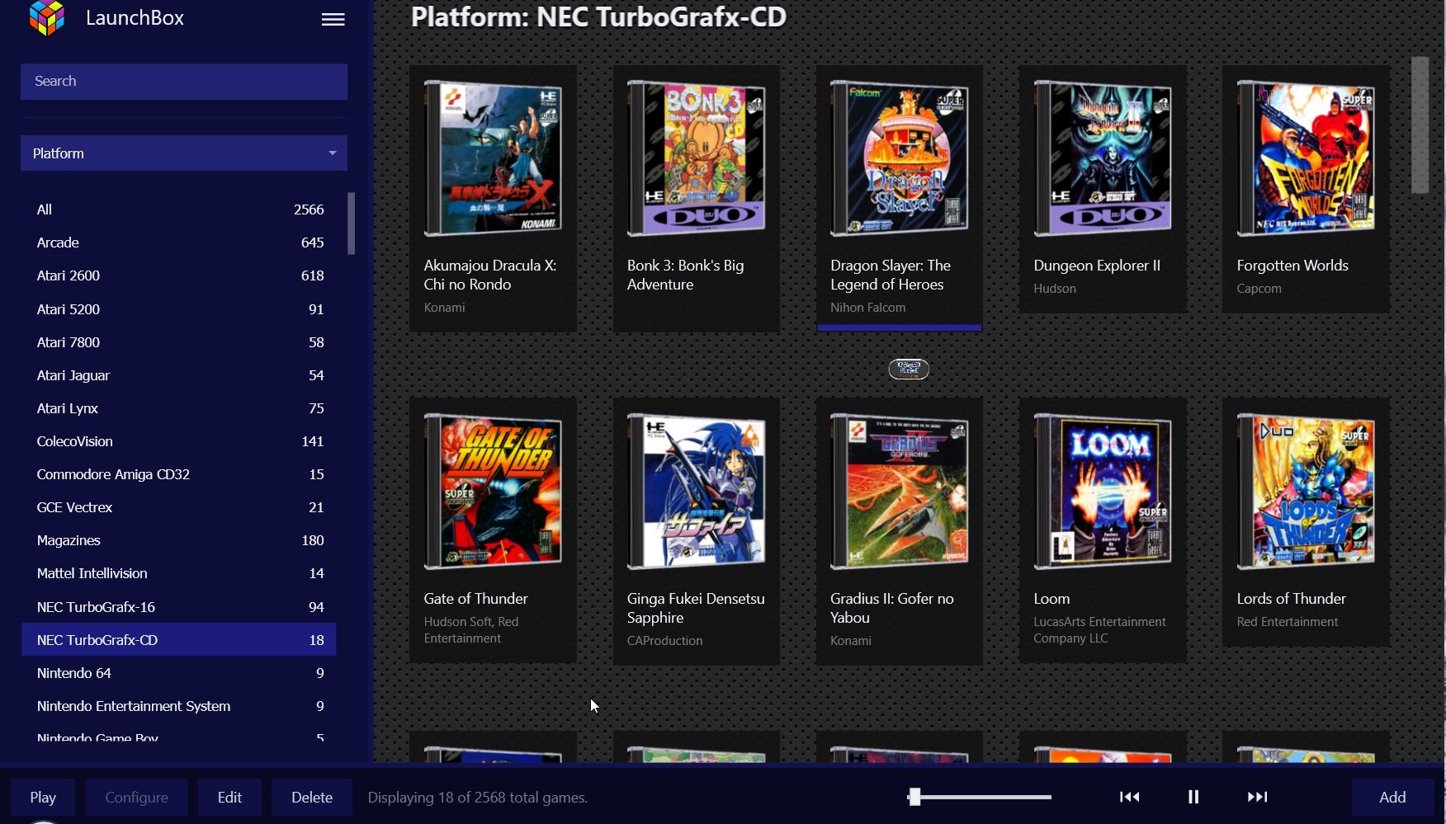This screenshot has width=1446, height=824.
Task: Click the platform list scrollbar
Action: pos(352,224)
